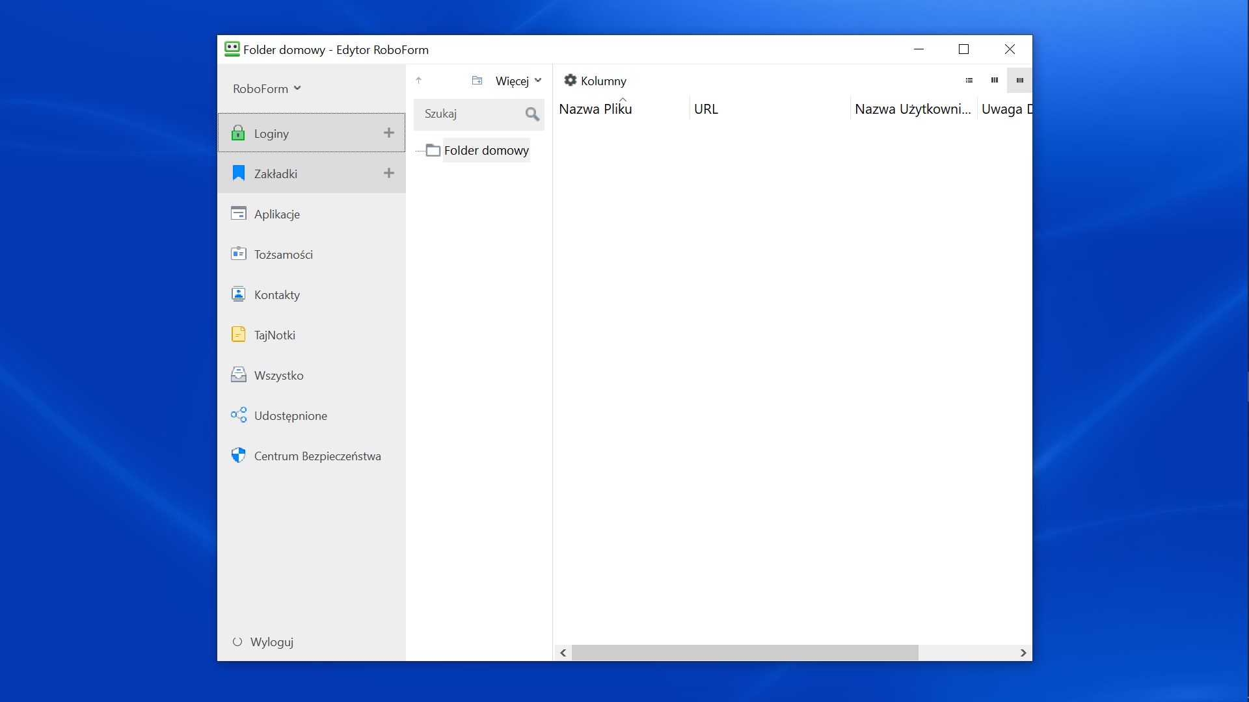Click the plus next to Loginy
Screen dimensions: 1249x702
(388, 133)
